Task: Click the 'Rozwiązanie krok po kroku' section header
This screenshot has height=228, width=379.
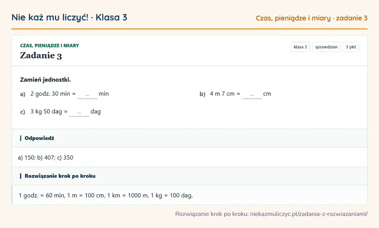Action: [x=189, y=176]
